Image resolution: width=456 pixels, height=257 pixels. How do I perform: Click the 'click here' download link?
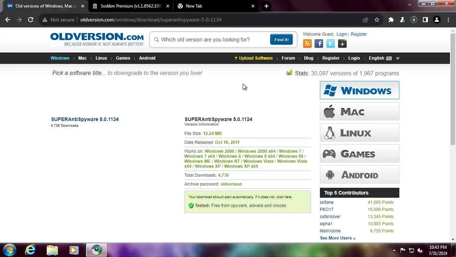click(284, 197)
